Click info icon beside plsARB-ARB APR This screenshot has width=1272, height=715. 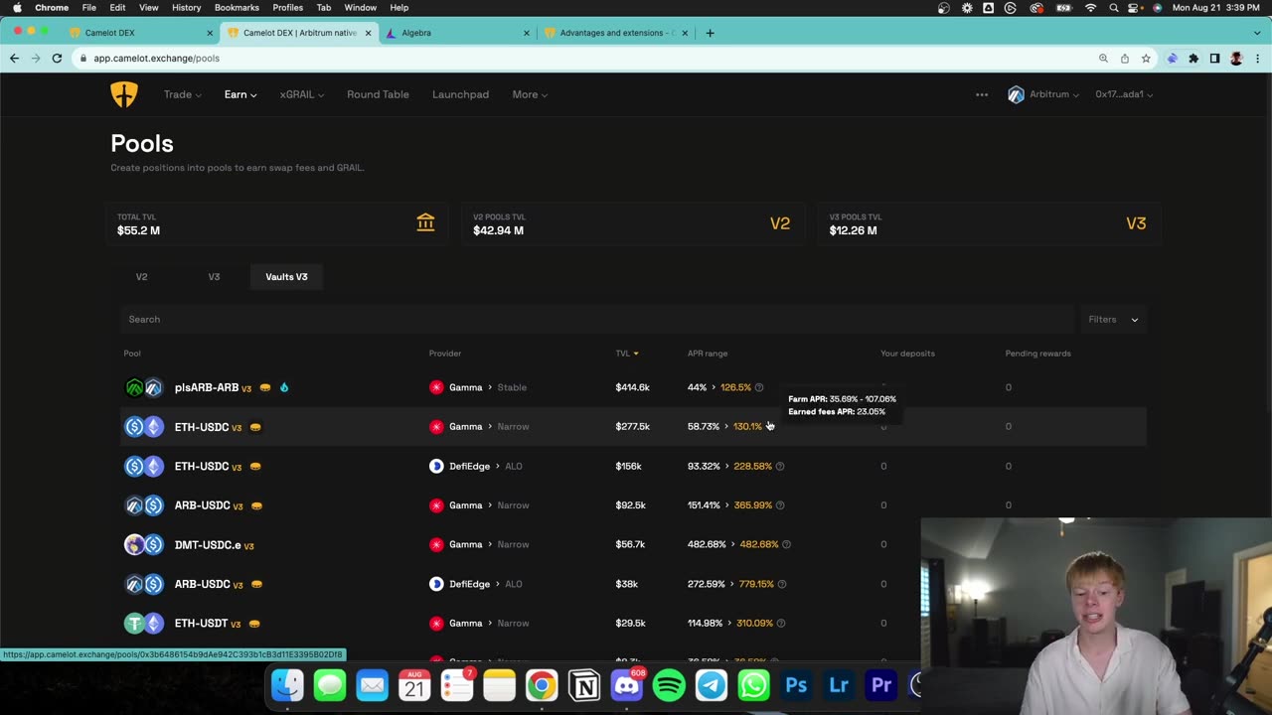pos(759,387)
